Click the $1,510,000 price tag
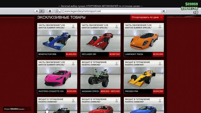Screen dimensions: 201x113 tap(72, 91)
